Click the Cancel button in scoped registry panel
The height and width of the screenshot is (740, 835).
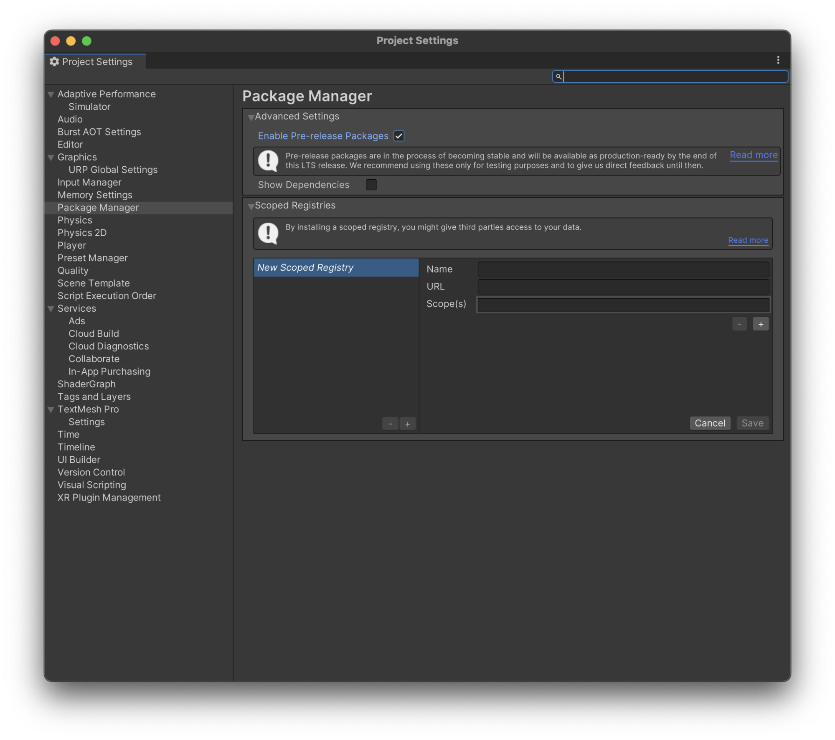710,423
